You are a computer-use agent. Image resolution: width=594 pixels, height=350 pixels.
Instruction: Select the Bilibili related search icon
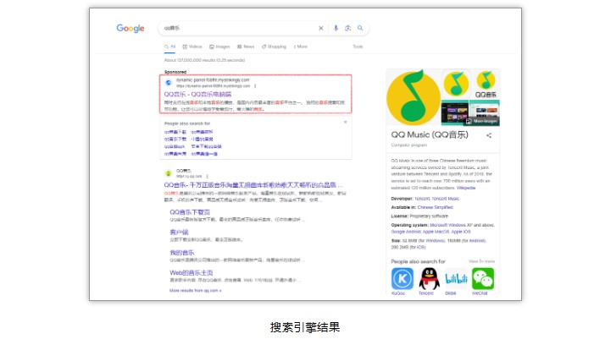point(456,278)
